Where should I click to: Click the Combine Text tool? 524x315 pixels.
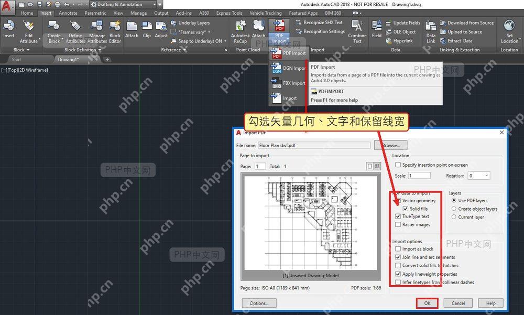point(357,32)
